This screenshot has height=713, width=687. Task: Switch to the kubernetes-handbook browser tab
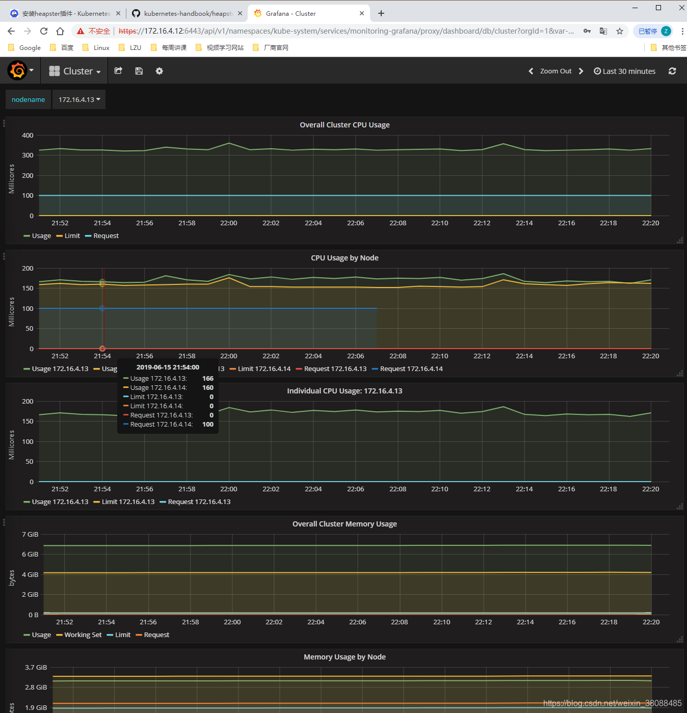click(187, 14)
